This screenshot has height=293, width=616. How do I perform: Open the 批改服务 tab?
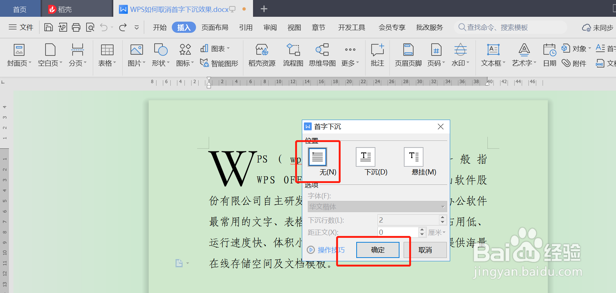[x=430, y=27]
